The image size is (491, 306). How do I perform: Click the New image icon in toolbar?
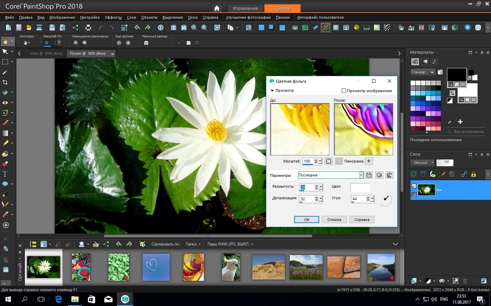8,28
